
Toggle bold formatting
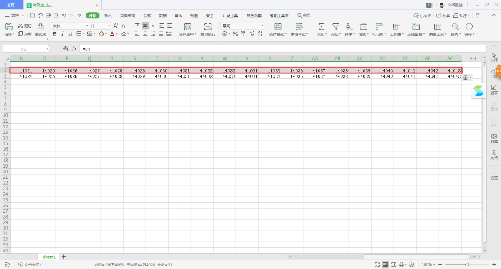click(x=55, y=34)
